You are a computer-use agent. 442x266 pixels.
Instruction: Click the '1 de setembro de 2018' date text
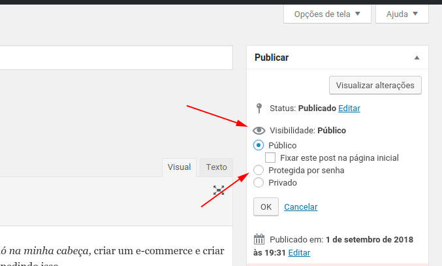(370, 239)
